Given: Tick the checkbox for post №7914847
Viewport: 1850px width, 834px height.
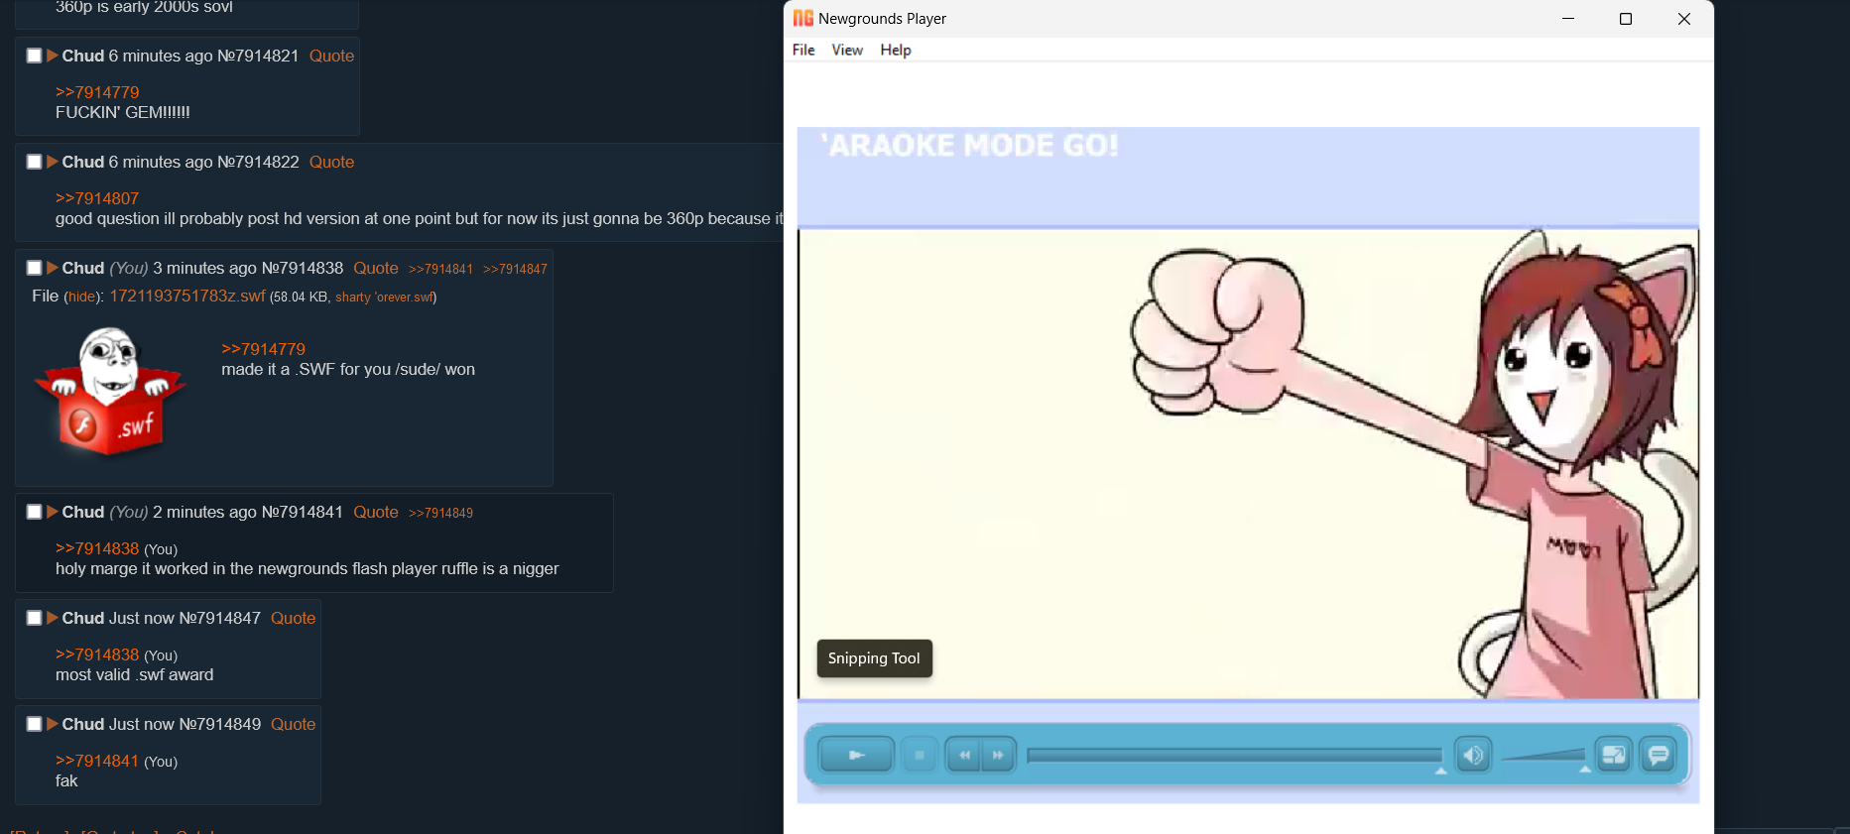Looking at the screenshot, I should click(34, 618).
